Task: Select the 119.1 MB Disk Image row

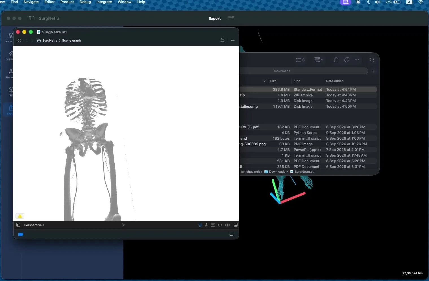Action: pyautogui.click(x=308, y=107)
